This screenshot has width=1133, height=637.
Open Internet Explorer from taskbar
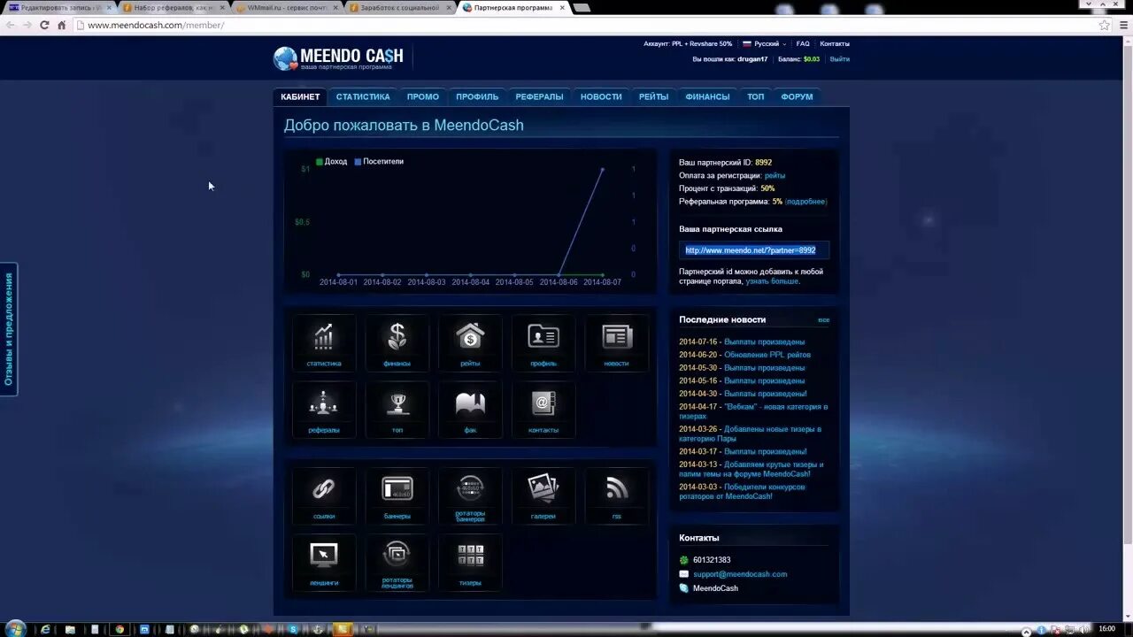pyautogui.click(x=46, y=629)
